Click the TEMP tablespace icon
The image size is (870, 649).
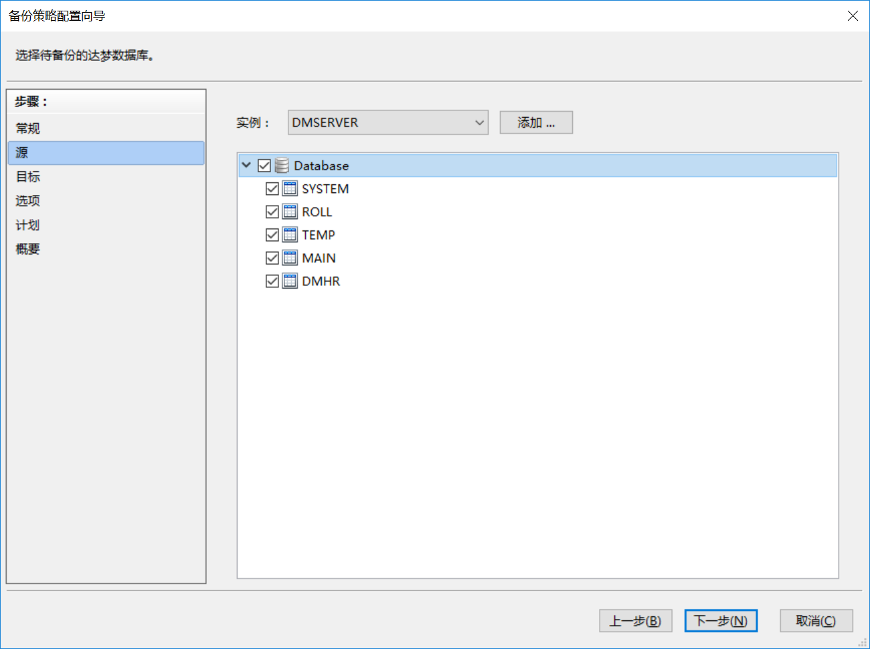coord(290,235)
